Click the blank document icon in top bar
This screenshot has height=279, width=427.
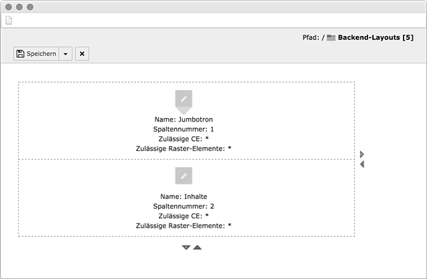pos(9,20)
